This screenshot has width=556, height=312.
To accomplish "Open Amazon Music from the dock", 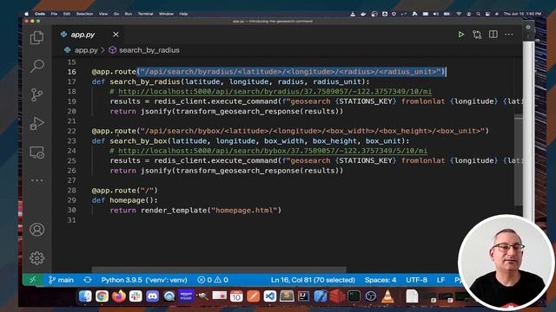I will 186,296.
